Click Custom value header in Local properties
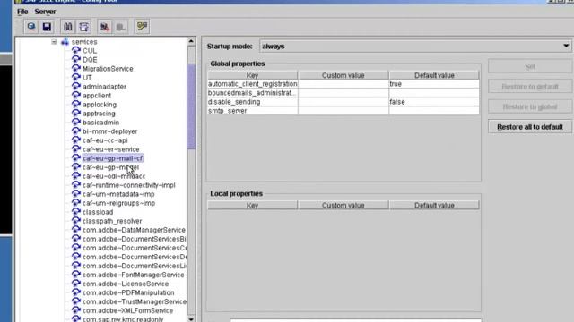 click(x=343, y=205)
